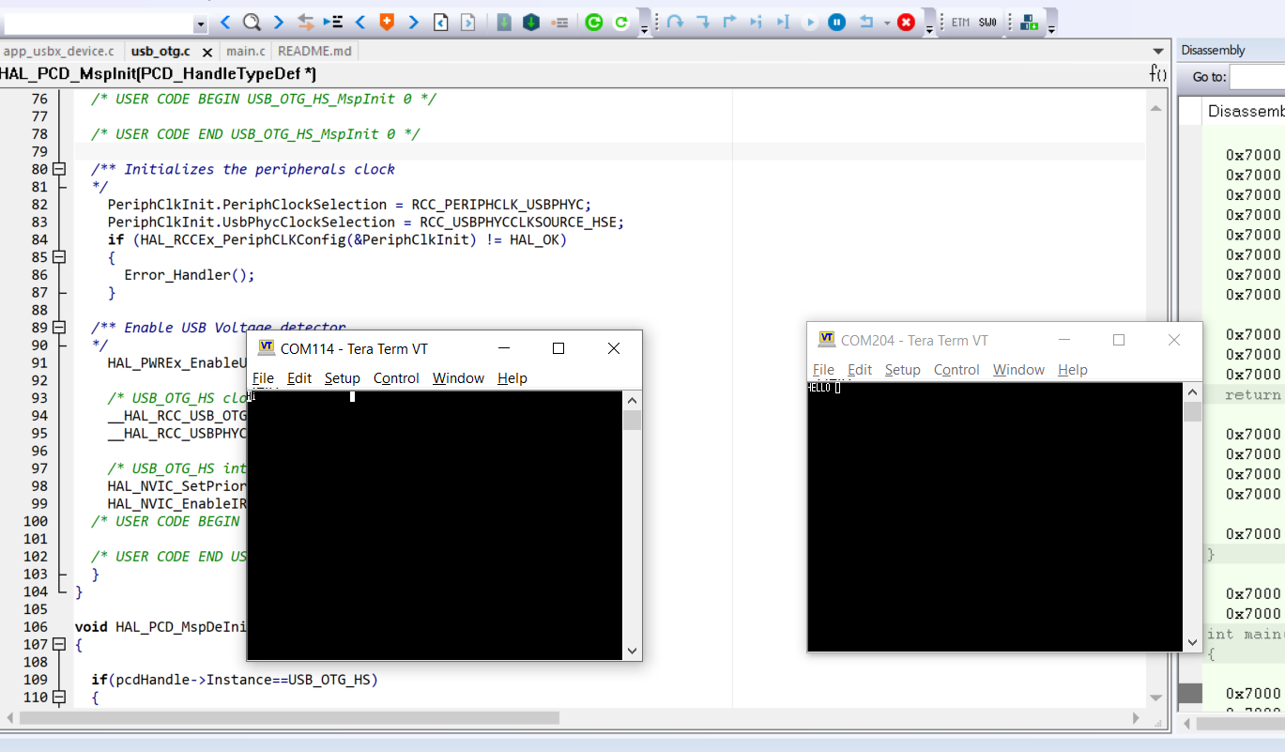Pause execution using the Break icon
Image resolution: width=1285 pixels, height=752 pixels.
coord(836,22)
